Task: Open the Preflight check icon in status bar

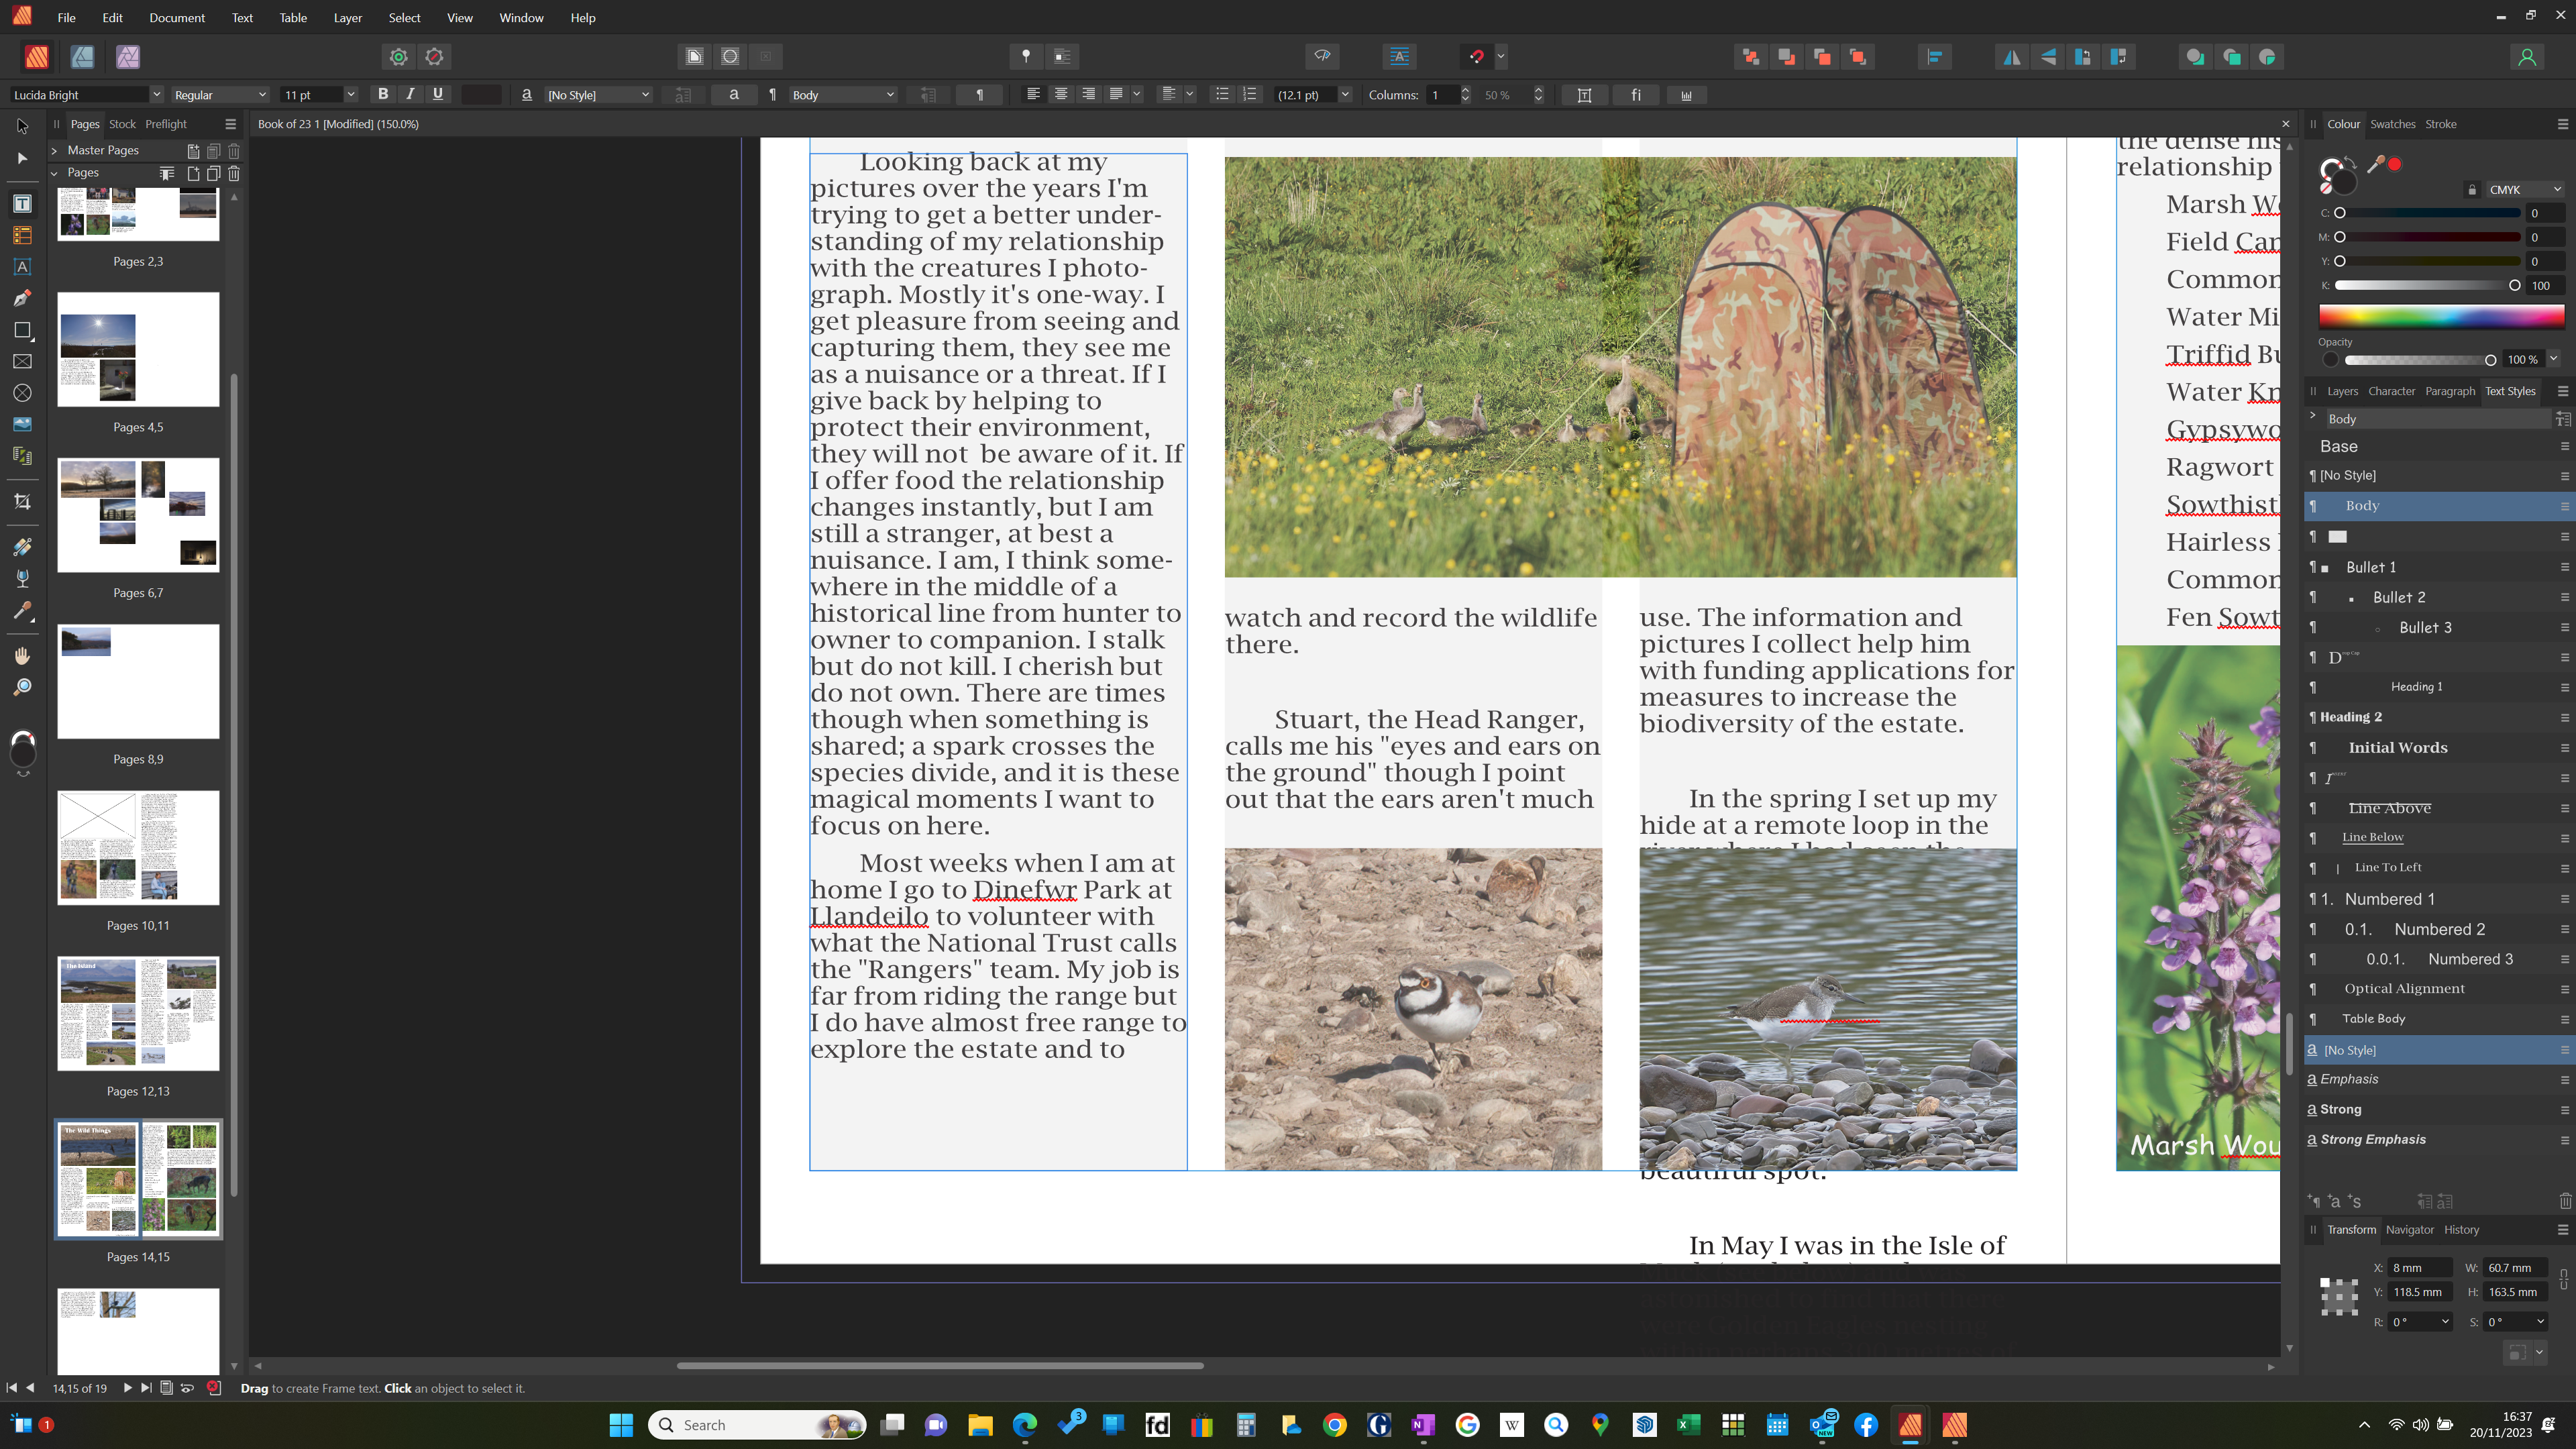Action: pos(213,1388)
